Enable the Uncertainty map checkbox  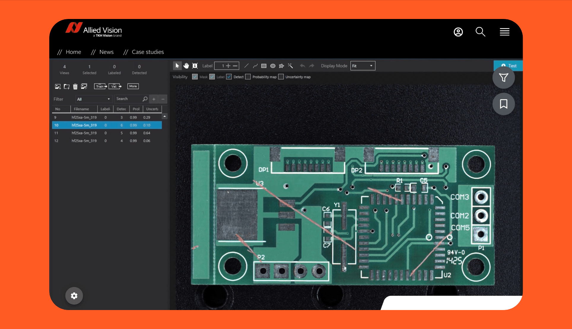pos(281,77)
